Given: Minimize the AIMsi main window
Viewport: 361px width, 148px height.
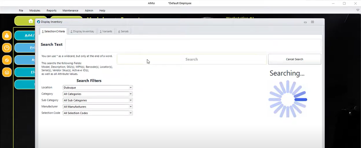Looking at the screenshot, I should pyautogui.click(x=333, y=3).
